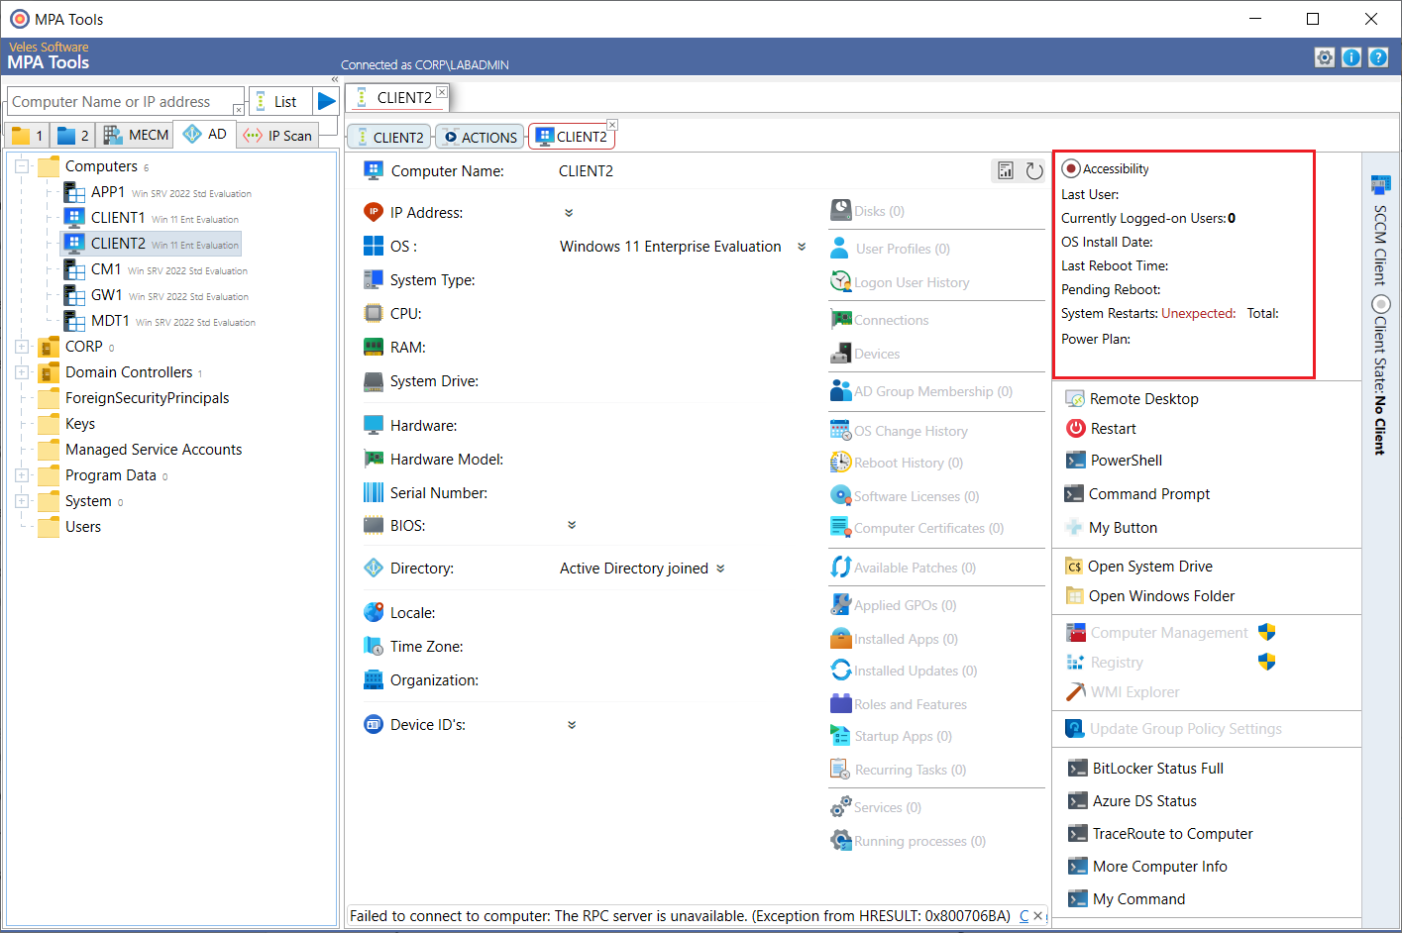Run TraceRoute to Computer

(1160, 834)
